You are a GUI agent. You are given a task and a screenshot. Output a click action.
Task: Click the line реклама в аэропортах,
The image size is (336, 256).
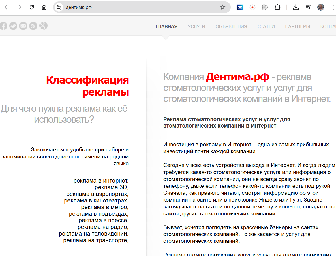[97, 194]
